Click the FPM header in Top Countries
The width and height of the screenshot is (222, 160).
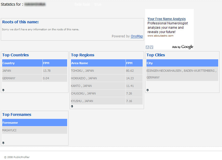click(x=46, y=63)
